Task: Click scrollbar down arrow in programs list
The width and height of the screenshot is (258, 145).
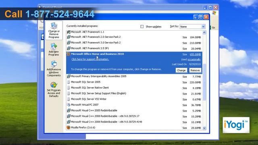Action: click(204, 128)
